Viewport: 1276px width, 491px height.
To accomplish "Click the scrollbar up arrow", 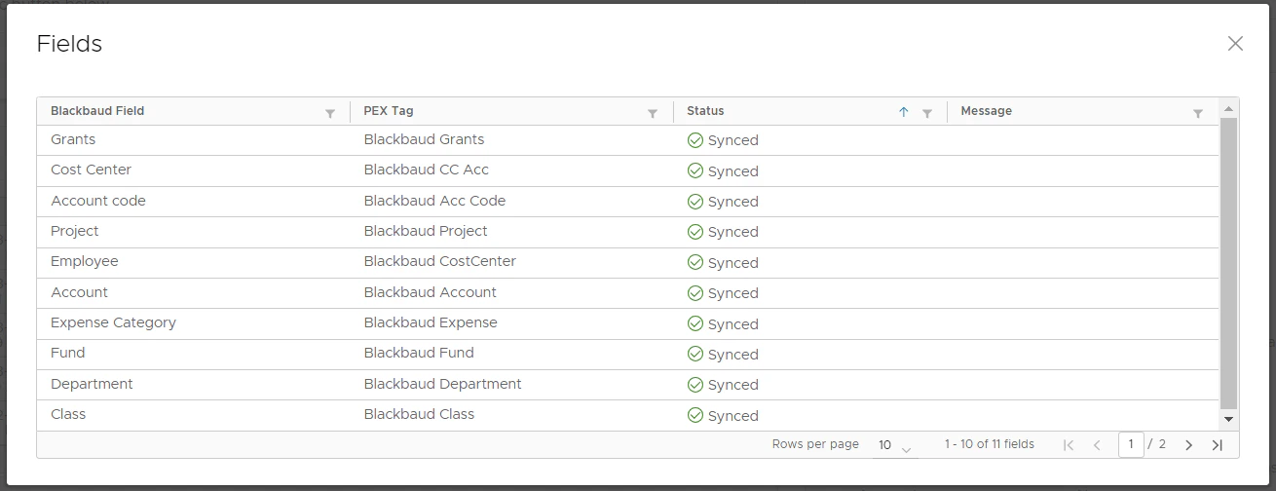I will 1228,109.
